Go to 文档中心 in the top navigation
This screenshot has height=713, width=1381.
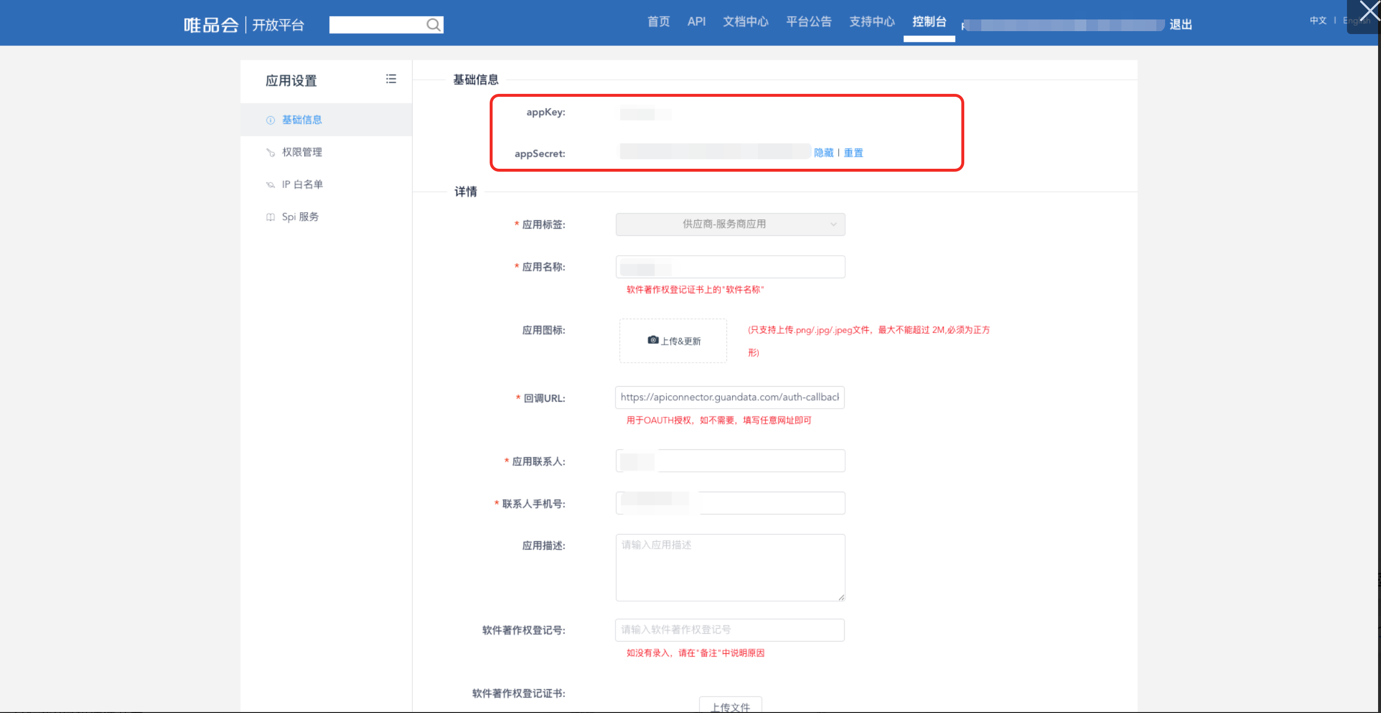(x=745, y=22)
